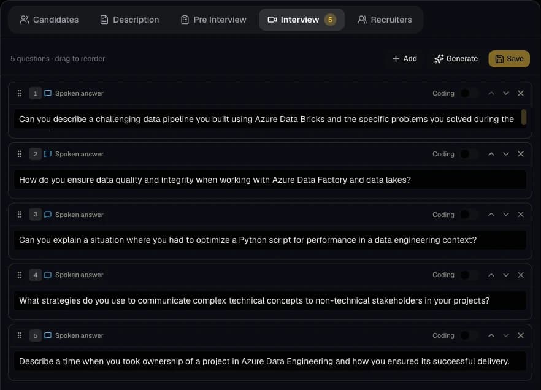
Task: Click the number 1 badge
Action: [x=35, y=93]
